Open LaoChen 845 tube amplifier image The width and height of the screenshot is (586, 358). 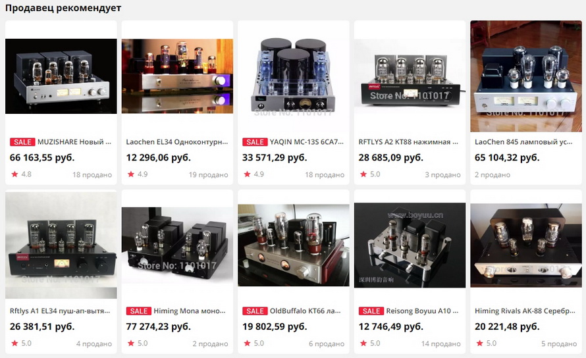[526, 76]
